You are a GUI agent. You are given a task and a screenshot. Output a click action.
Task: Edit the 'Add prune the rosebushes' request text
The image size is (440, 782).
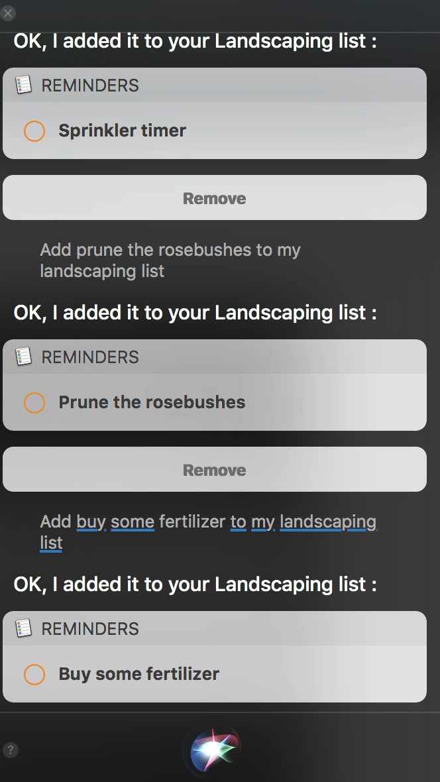(x=170, y=260)
